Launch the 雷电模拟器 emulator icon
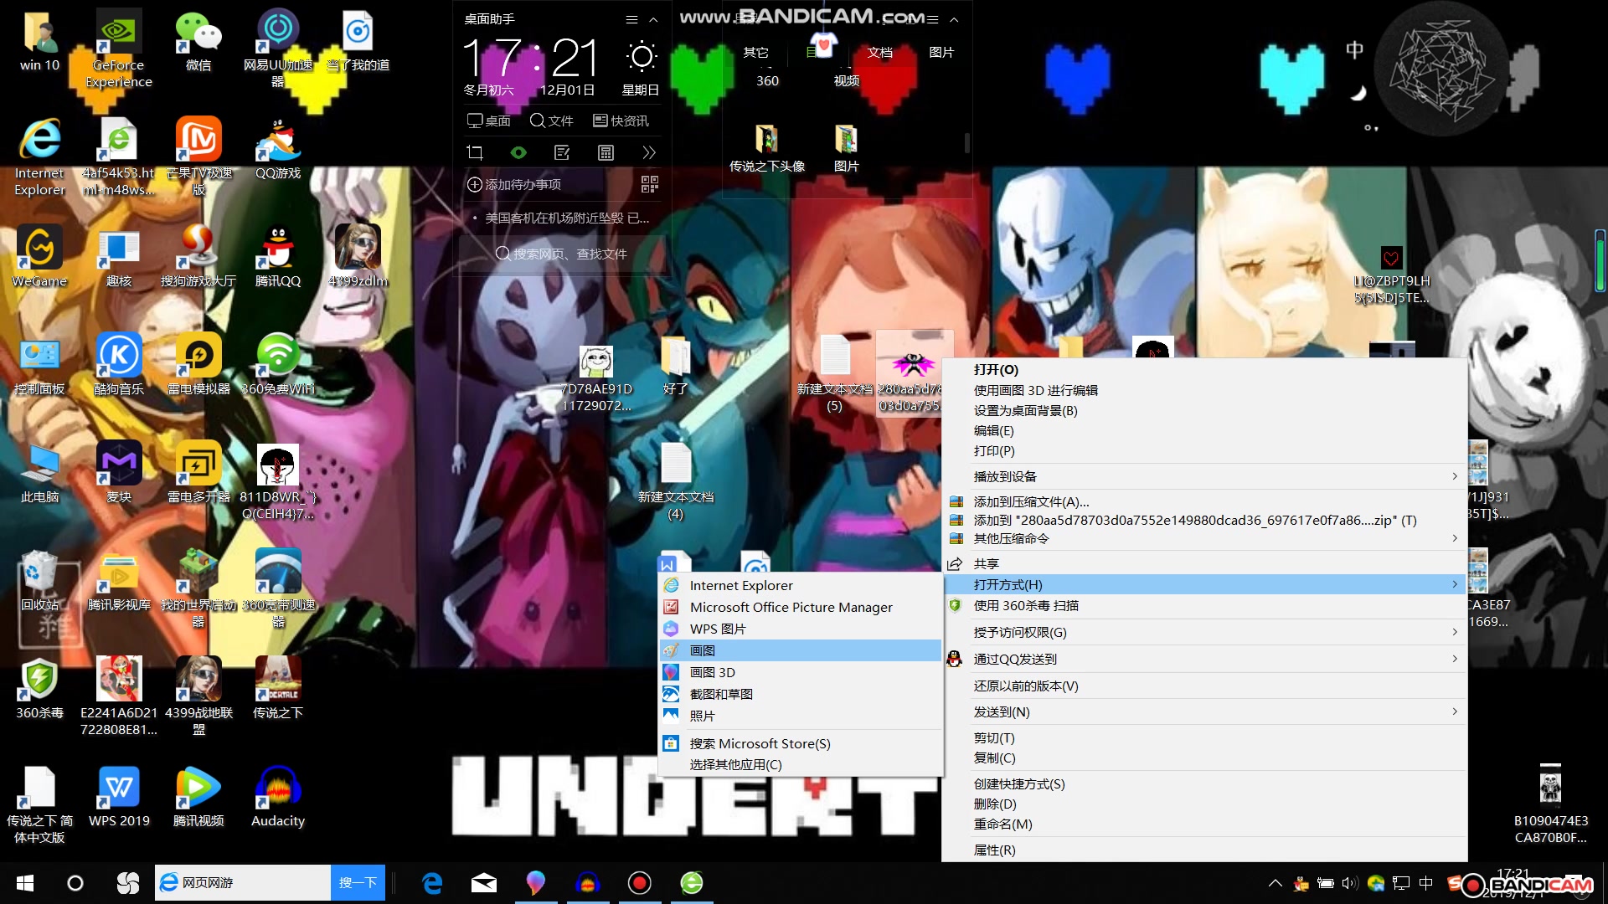The height and width of the screenshot is (904, 1608). pyautogui.click(x=198, y=364)
